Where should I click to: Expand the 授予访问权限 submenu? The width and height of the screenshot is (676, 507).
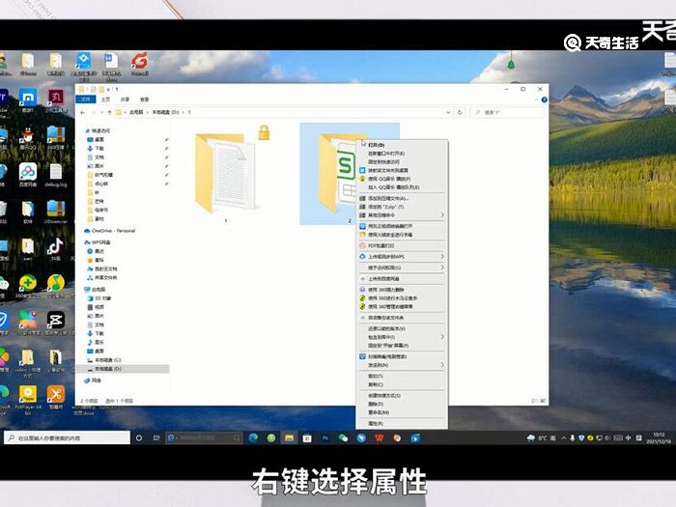click(x=402, y=268)
